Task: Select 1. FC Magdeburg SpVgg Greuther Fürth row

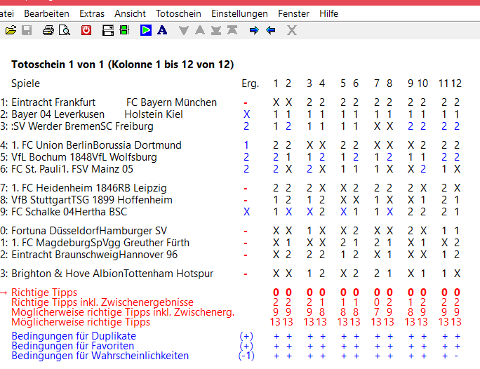Action: 100,243
